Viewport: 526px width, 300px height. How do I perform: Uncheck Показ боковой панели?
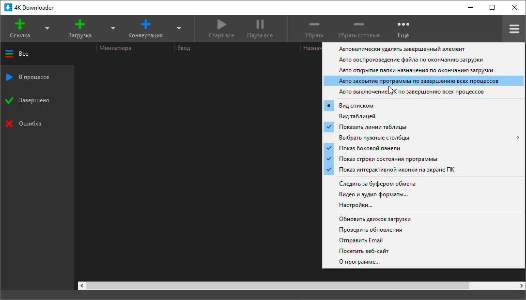369,148
